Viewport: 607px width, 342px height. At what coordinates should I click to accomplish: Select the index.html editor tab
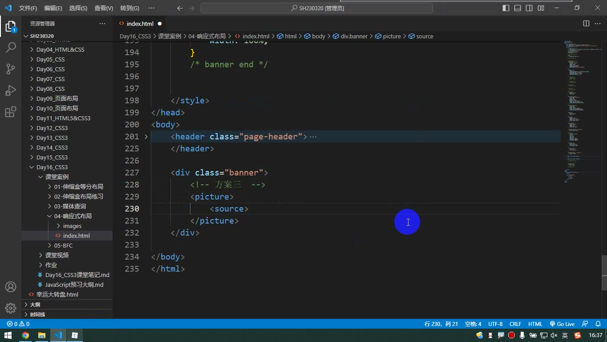click(140, 24)
